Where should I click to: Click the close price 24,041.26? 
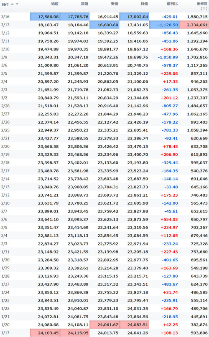(x=138, y=333)
